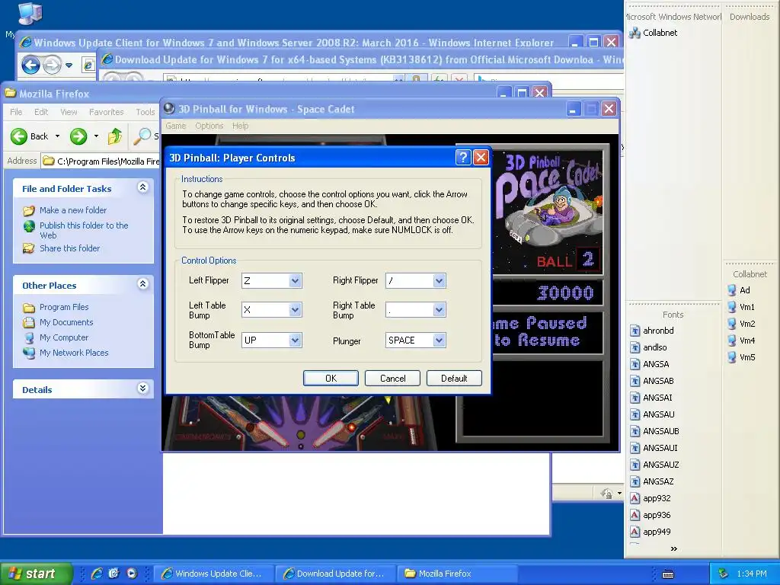This screenshot has width=780, height=585.
Task: Click the Up folder icon in Explorer toolbar
Action: tap(115, 136)
